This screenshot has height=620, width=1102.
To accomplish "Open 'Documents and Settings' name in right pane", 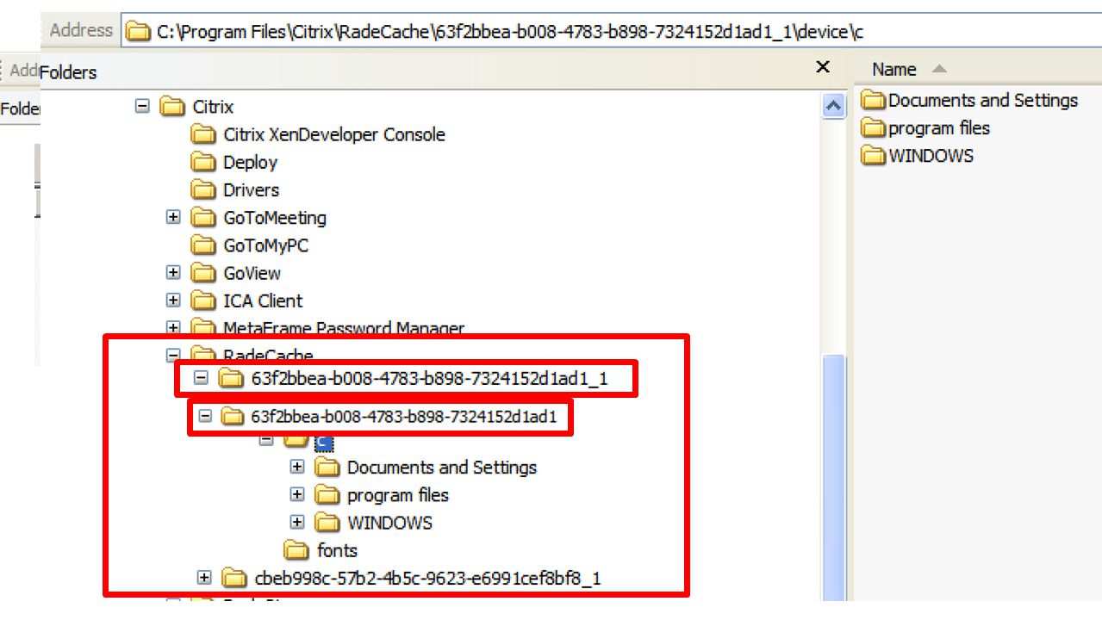I will pos(983,101).
